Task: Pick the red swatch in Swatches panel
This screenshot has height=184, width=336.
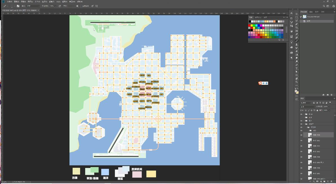Action: [x=249, y=26]
